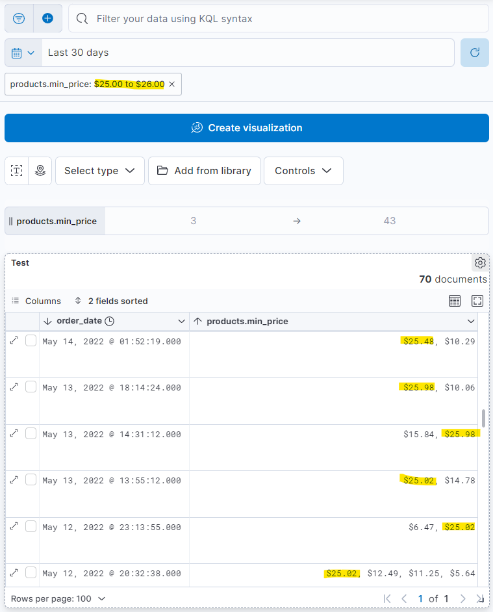This screenshot has width=493, height=612.
Task: Open the 2 fields sorted menu
Action: coord(111,301)
